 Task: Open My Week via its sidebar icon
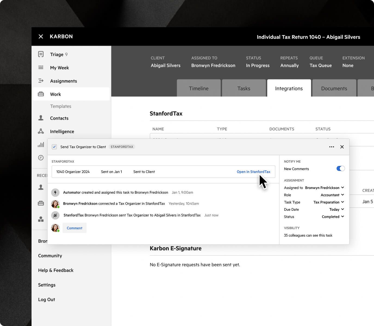(x=41, y=67)
